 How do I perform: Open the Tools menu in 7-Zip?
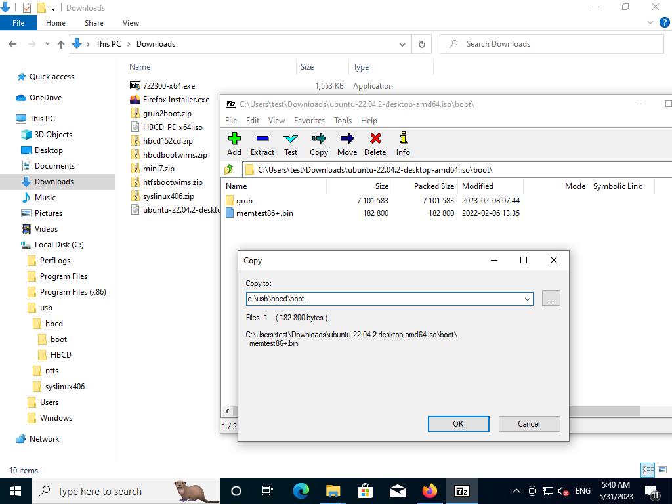point(343,121)
